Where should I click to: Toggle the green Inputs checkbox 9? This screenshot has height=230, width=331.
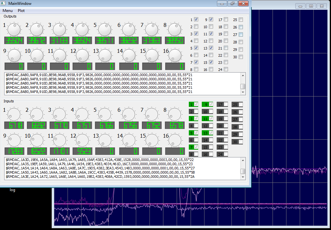[211, 104]
